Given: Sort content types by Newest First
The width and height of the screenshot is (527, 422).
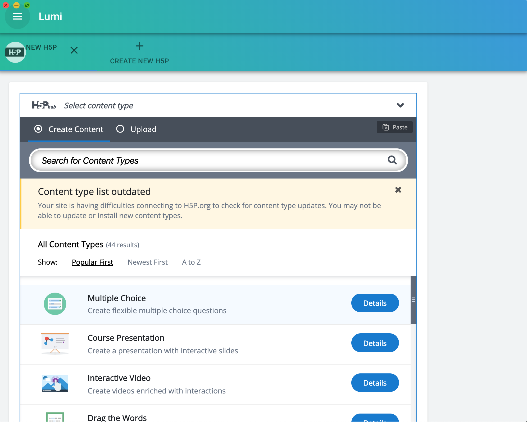Looking at the screenshot, I should point(148,262).
